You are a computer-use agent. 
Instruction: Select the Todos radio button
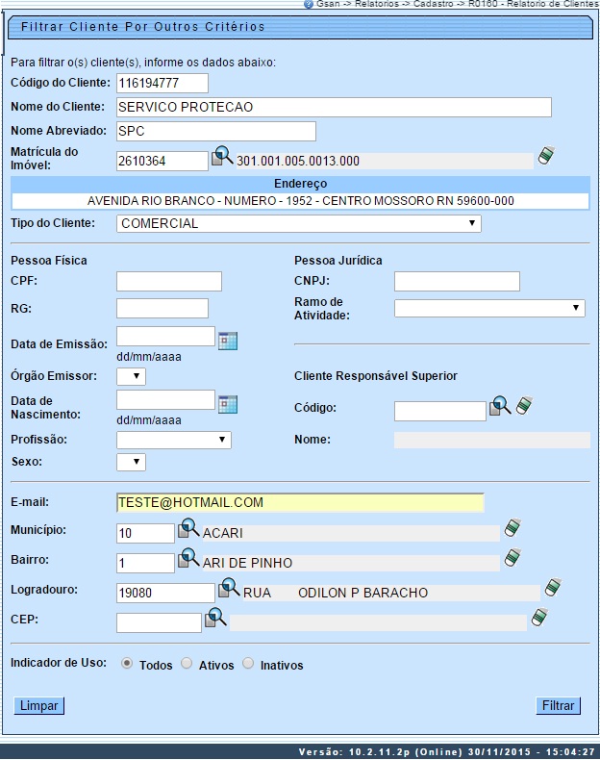(127, 664)
